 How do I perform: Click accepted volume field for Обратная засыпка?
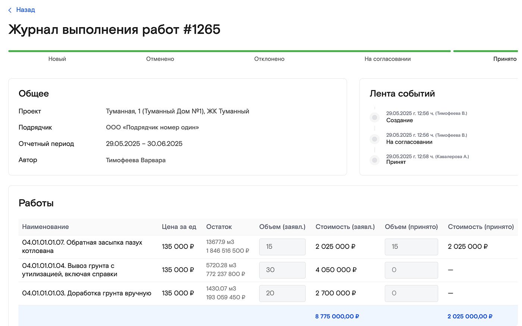pyautogui.click(x=411, y=247)
